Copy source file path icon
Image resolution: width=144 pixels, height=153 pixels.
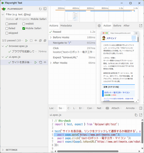[136, 115]
